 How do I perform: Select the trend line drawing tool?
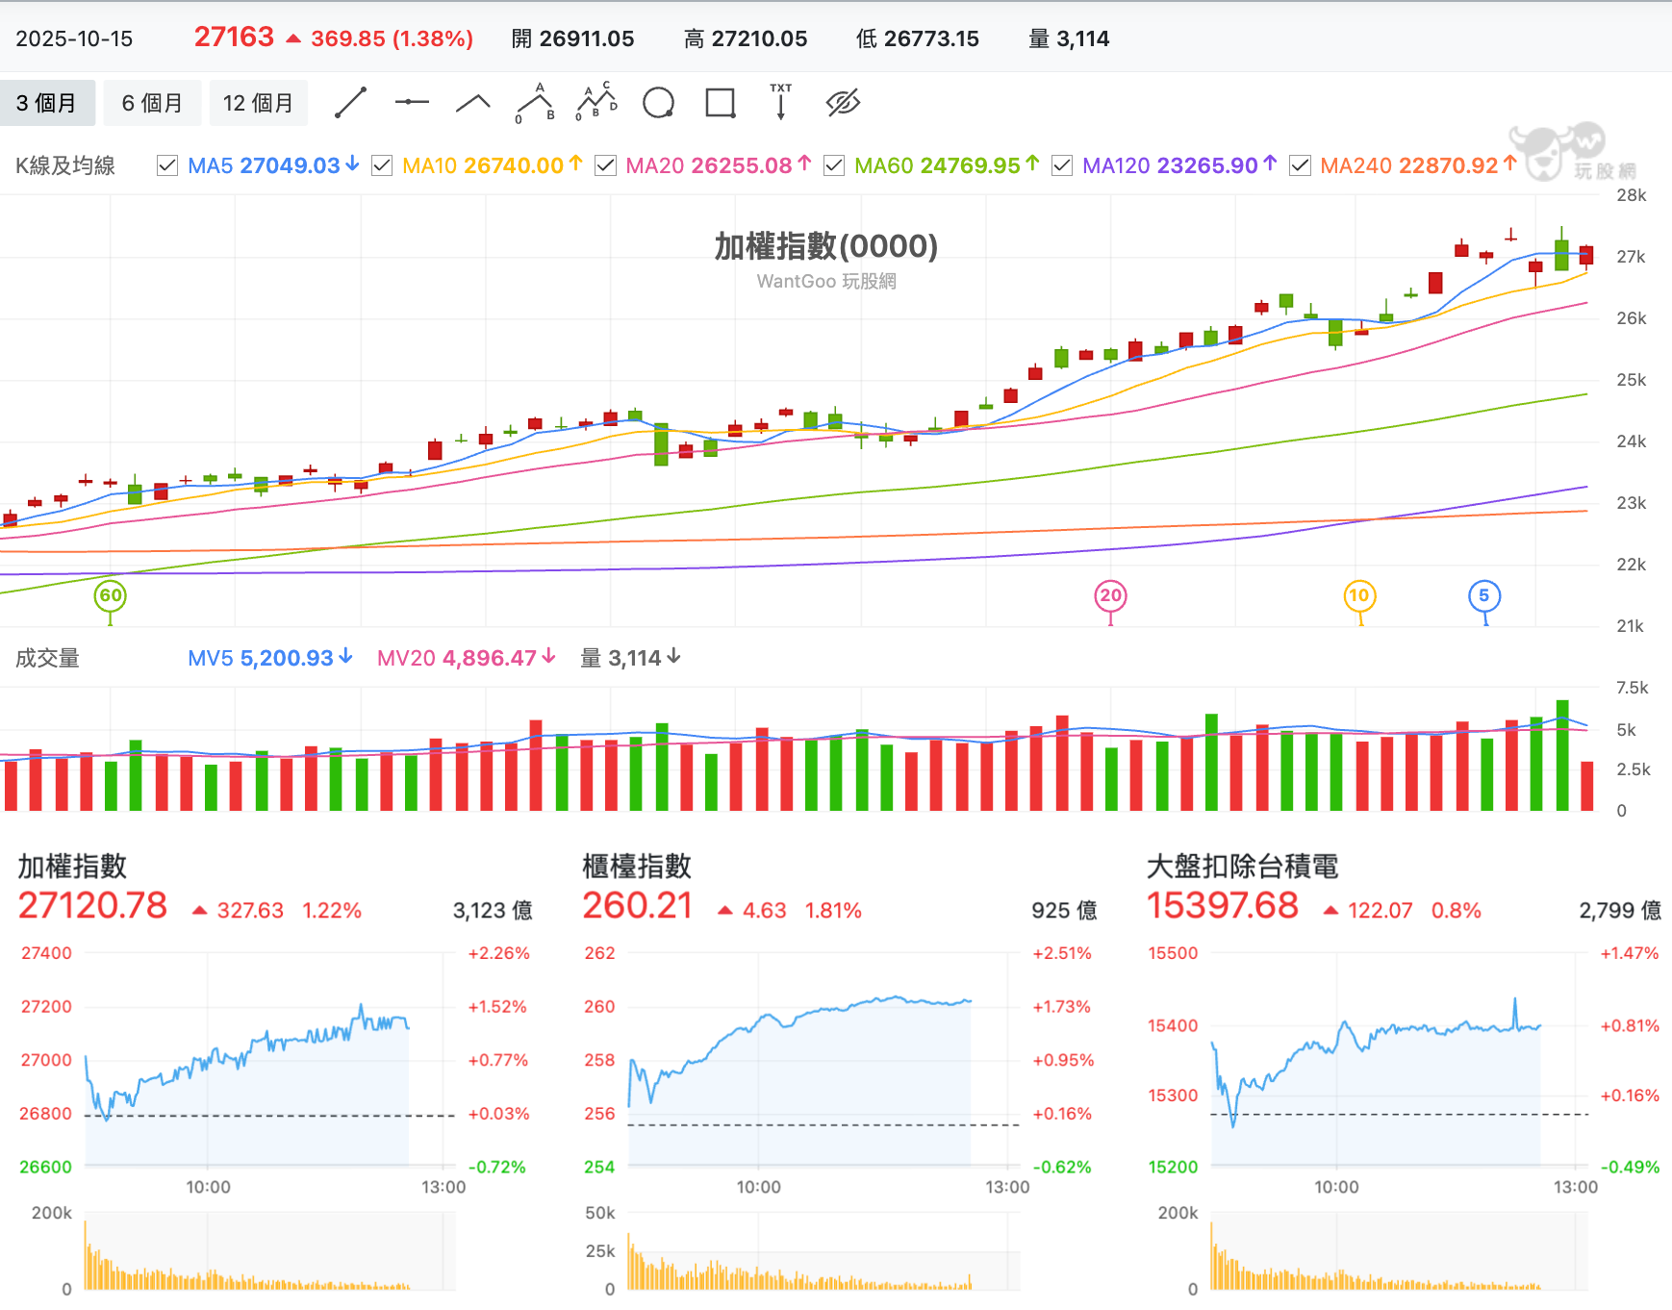tap(351, 103)
